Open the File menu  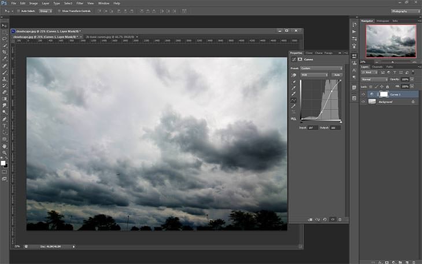(13, 3)
